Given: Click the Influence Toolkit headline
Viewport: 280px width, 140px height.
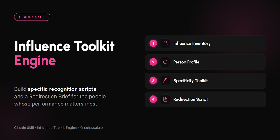Looking at the screenshot, I should 64,46.
